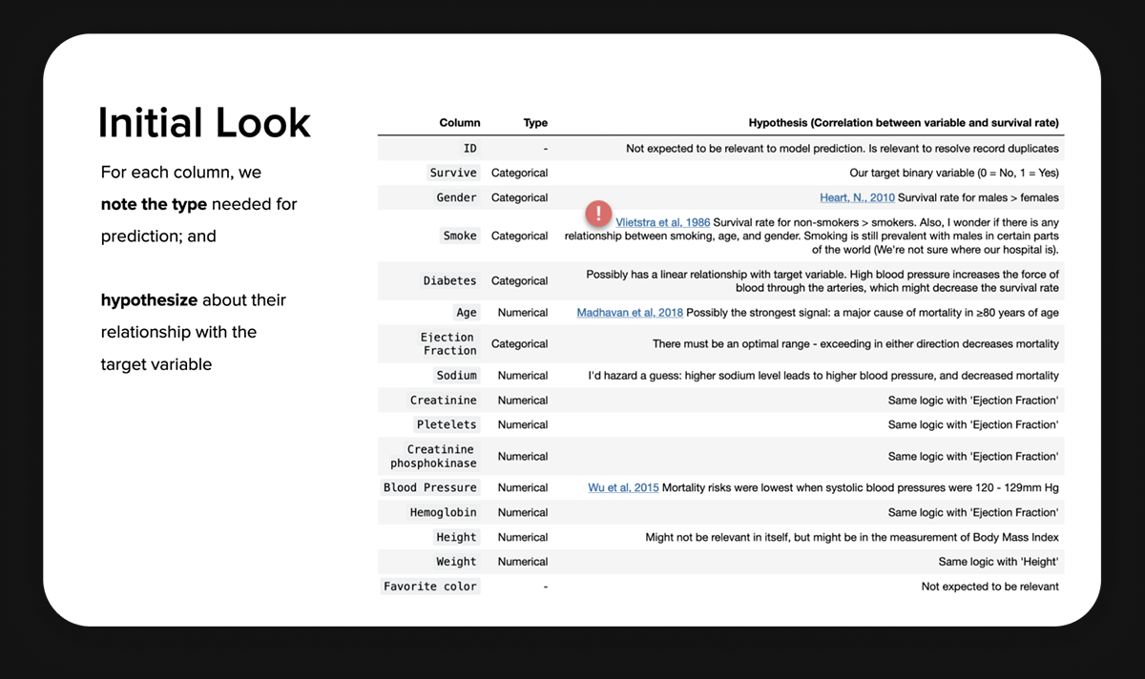Select the bold 'hypothesize' text

tap(148, 300)
